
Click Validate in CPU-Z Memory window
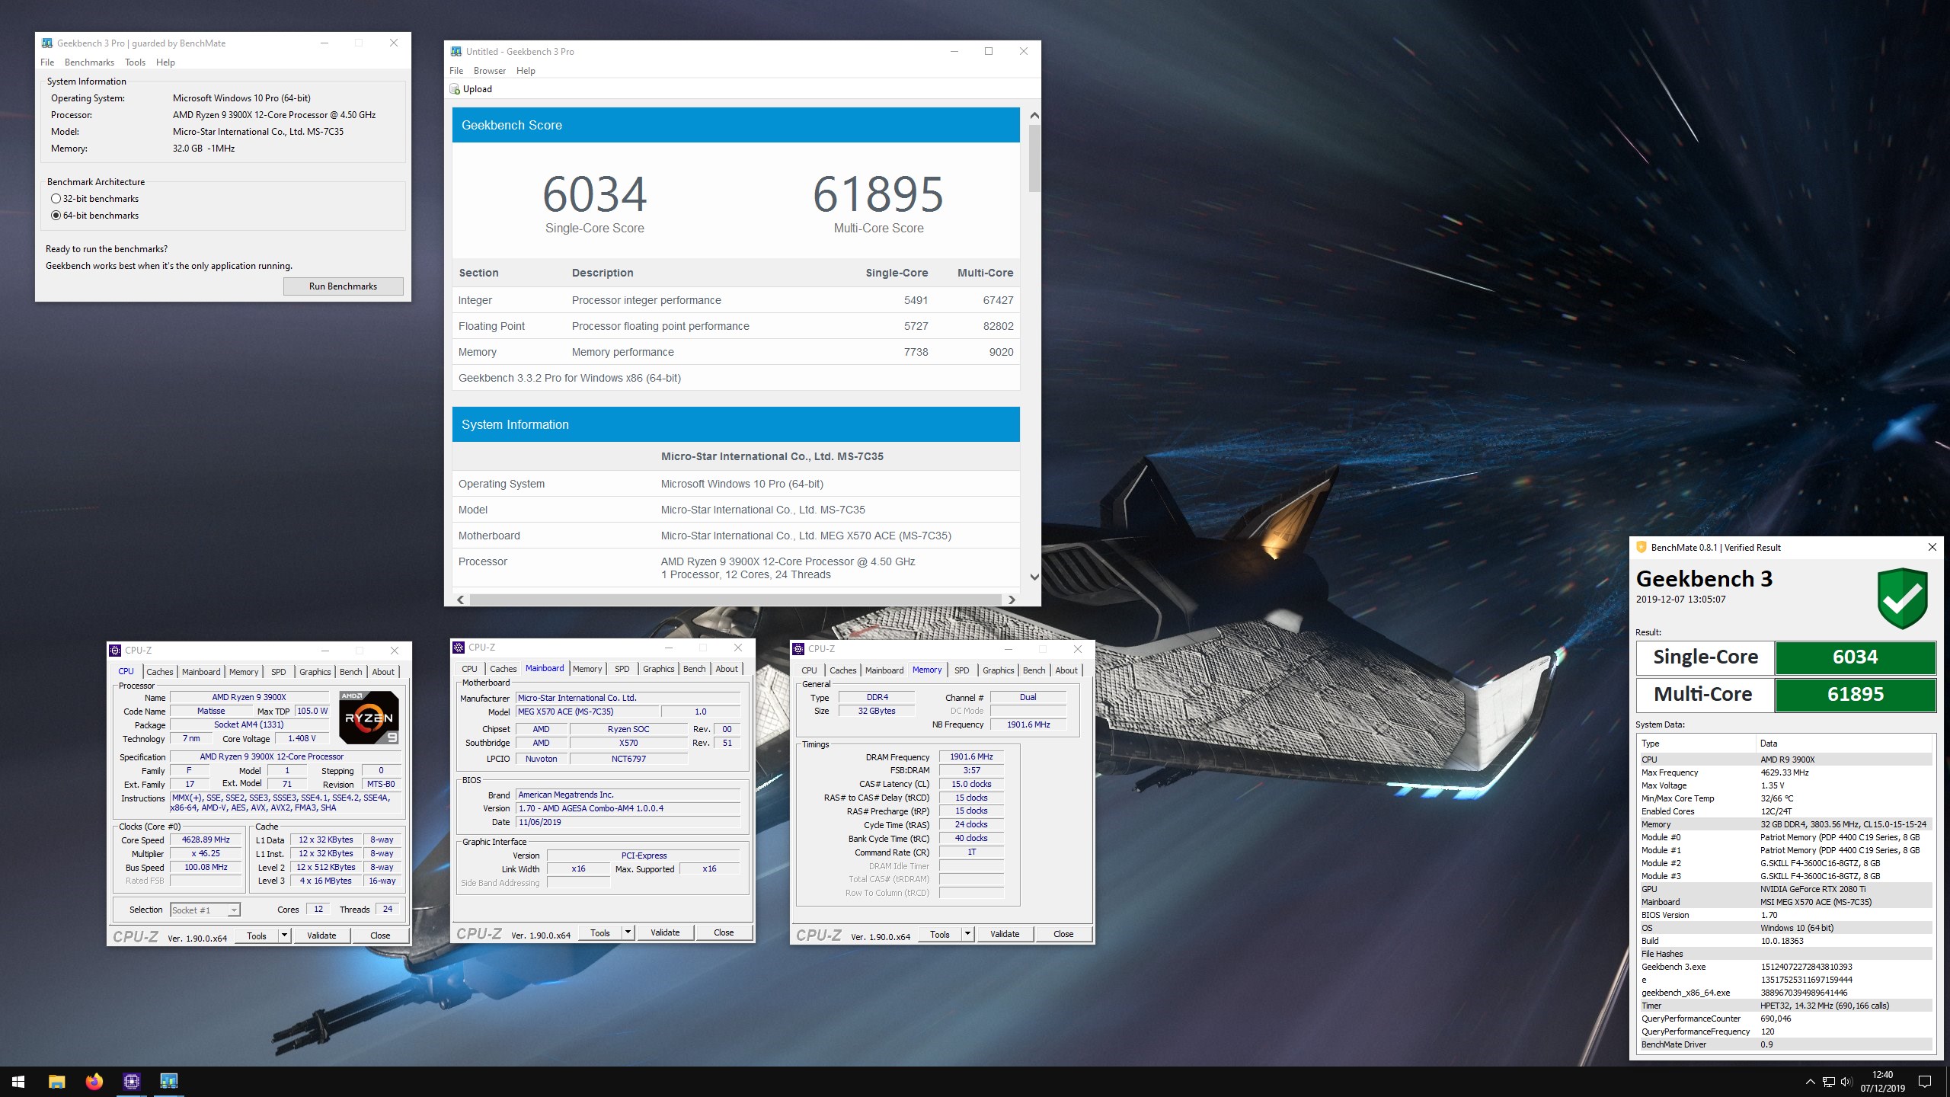point(1005,934)
